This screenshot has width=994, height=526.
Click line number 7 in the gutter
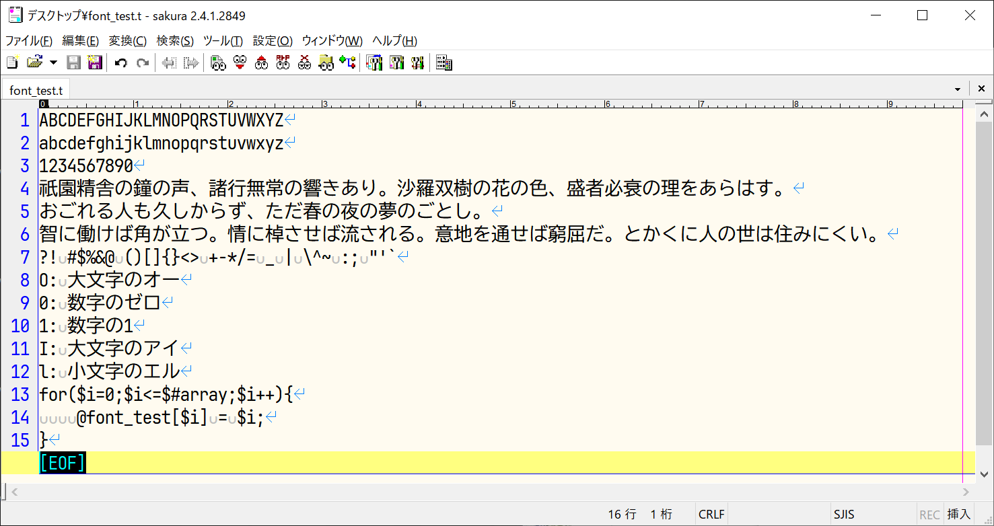pos(25,258)
